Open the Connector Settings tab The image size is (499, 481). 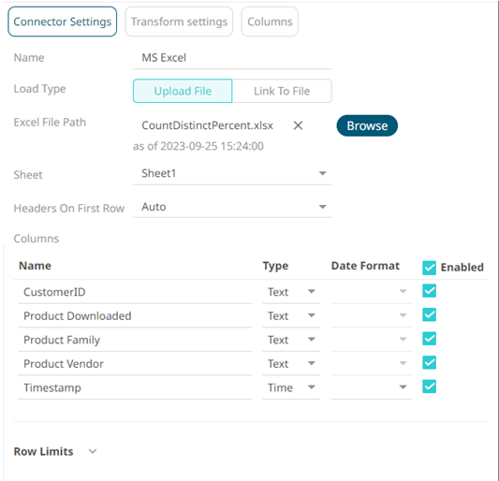click(x=63, y=22)
